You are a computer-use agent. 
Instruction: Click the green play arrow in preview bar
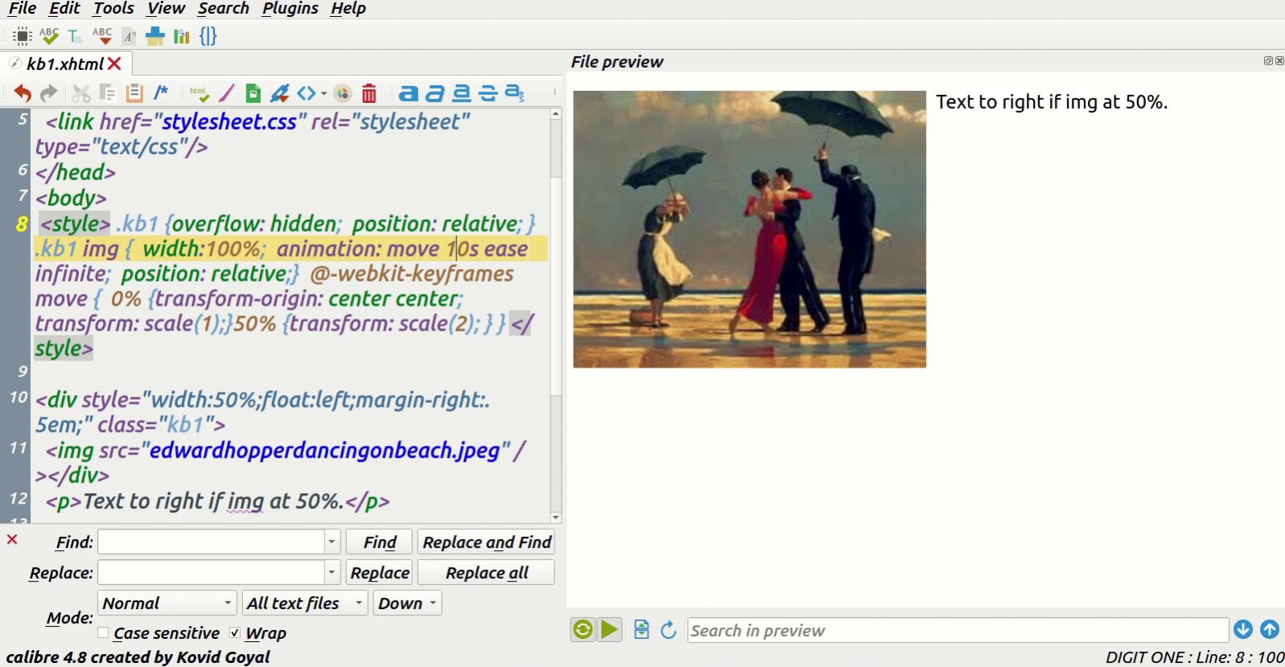pos(610,629)
